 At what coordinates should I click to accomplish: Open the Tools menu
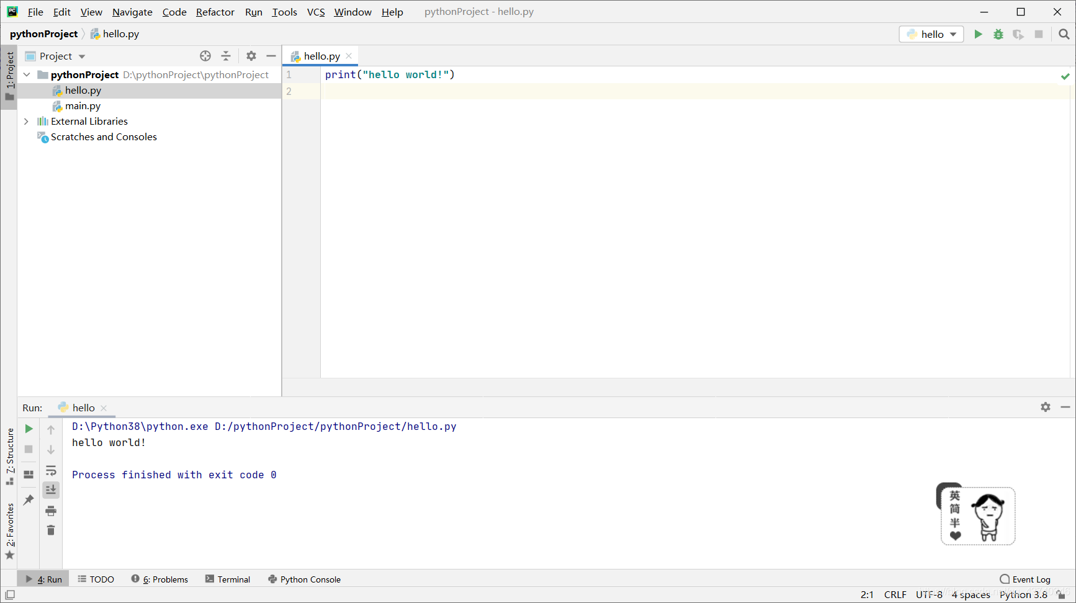tap(284, 12)
